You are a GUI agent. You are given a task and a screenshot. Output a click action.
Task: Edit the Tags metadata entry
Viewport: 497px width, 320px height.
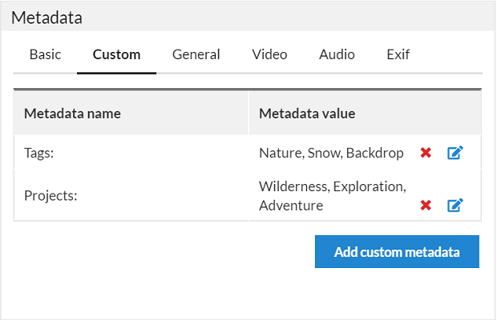(x=455, y=153)
